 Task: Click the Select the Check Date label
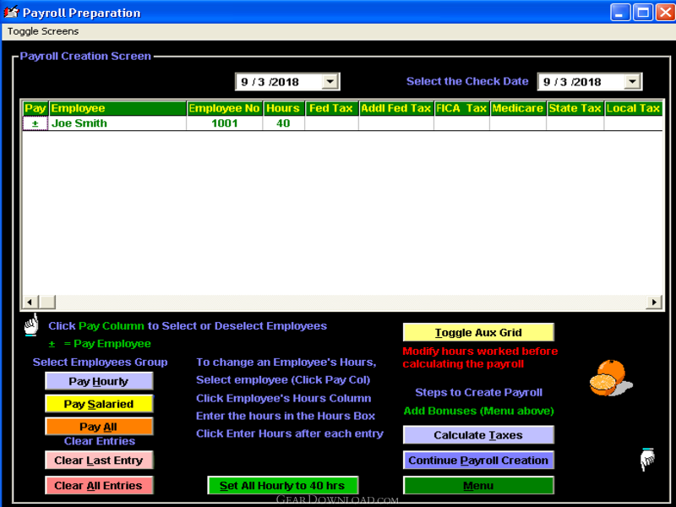pyautogui.click(x=467, y=81)
